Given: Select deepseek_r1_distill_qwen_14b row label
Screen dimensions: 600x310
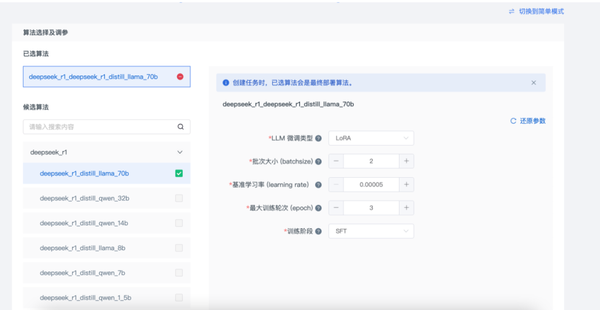Looking at the screenshot, I should click(x=84, y=223).
